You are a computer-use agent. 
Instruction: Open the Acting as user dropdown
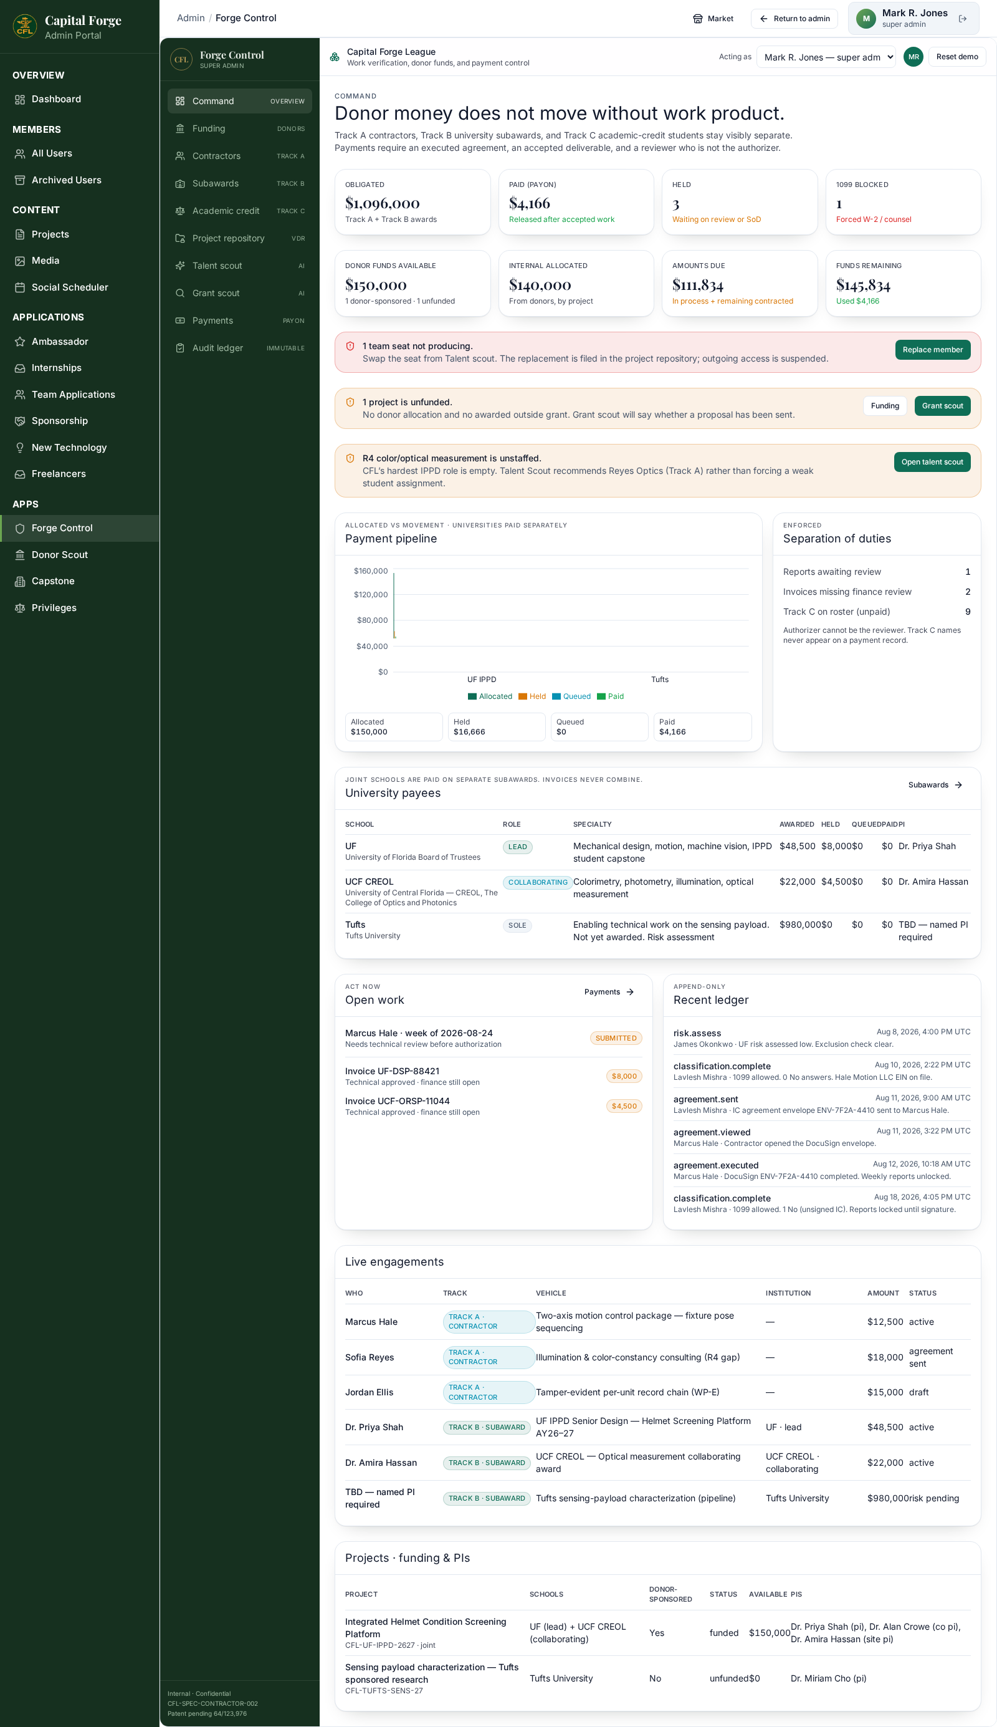tap(826, 57)
